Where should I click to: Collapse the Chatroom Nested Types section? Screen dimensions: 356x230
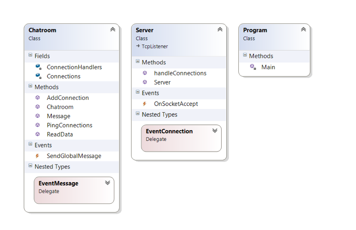coord(30,166)
